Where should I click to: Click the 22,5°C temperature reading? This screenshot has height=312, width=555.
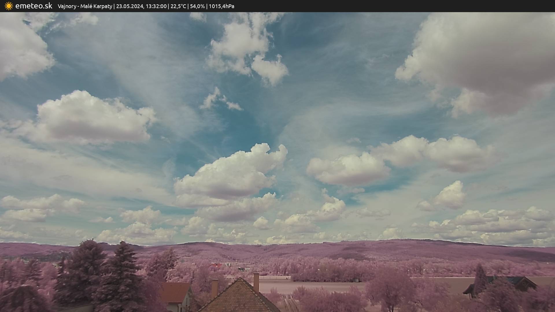(x=178, y=6)
